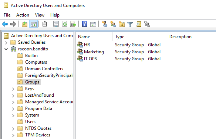Expand the TPM Devices container
The height and width of the screenshot is (139, 216).
(13, 135)
